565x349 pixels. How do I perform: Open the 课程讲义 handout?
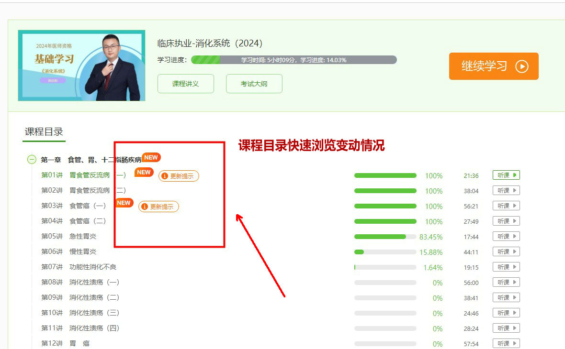coord(185,84)
